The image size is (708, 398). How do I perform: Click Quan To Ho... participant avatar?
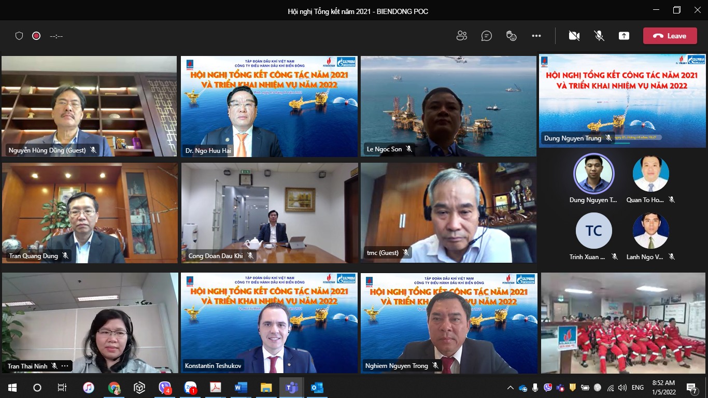pyautogui.click(x=651, y=174)
